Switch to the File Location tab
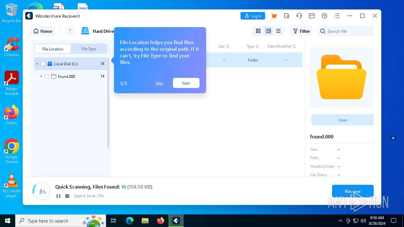Image resolution: width=404 pixels, height=227 pixels. (x=53, y=49)
